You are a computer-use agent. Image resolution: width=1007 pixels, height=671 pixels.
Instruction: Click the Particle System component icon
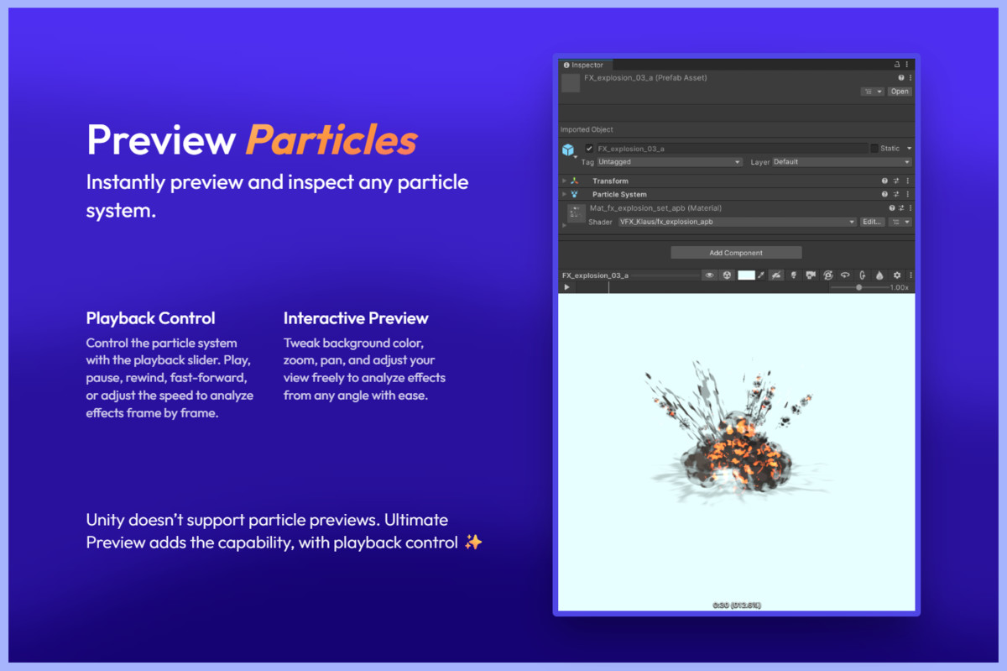point(574,194)
